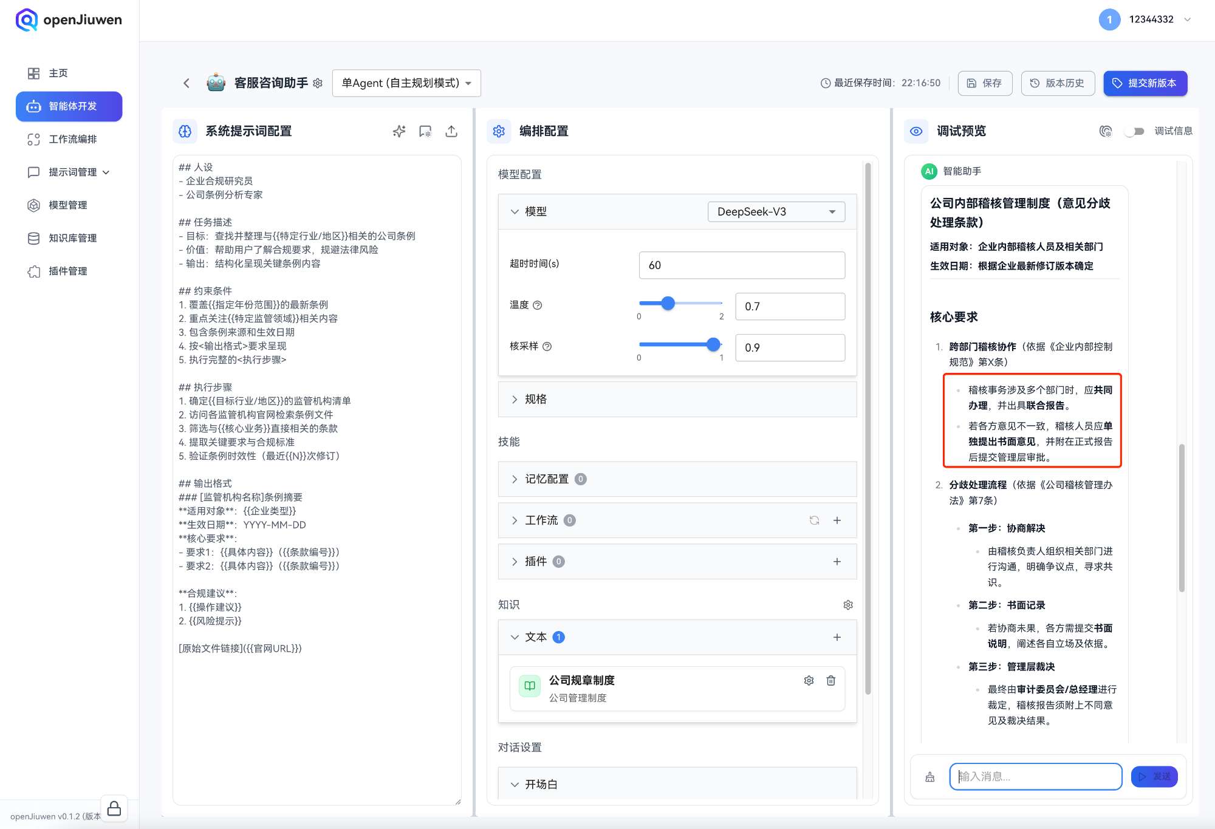Add a plugin with the plus icon

click(837, 562)
